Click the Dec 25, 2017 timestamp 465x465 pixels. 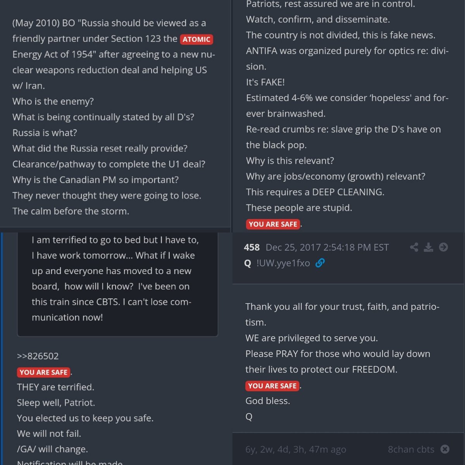tap(327, 247)
